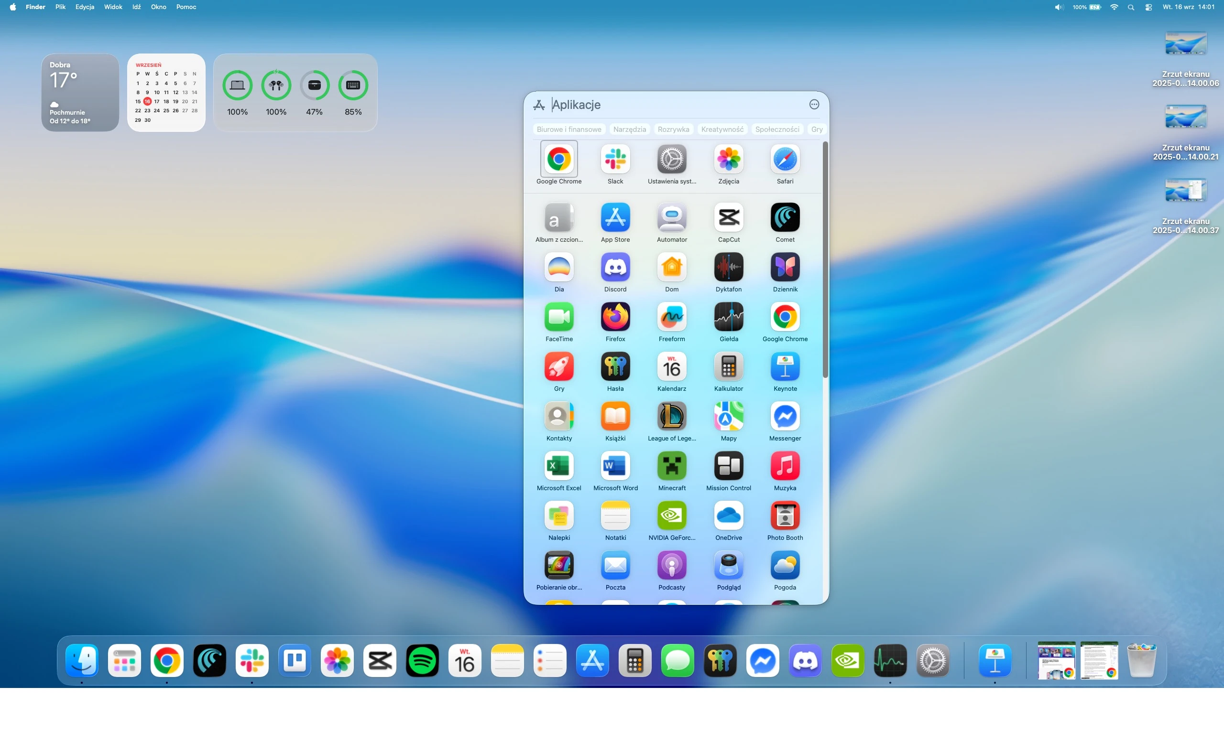Click the battery widget showing 47% device

click(315, 94)
